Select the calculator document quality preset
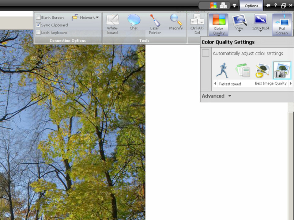The height and width of the screenshot is (220, 294). point(242,70)
